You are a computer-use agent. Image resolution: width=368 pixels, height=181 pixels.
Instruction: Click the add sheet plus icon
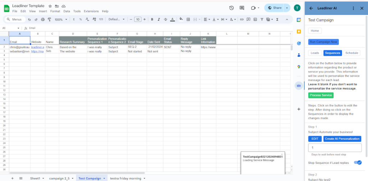(x=13, y=178)
